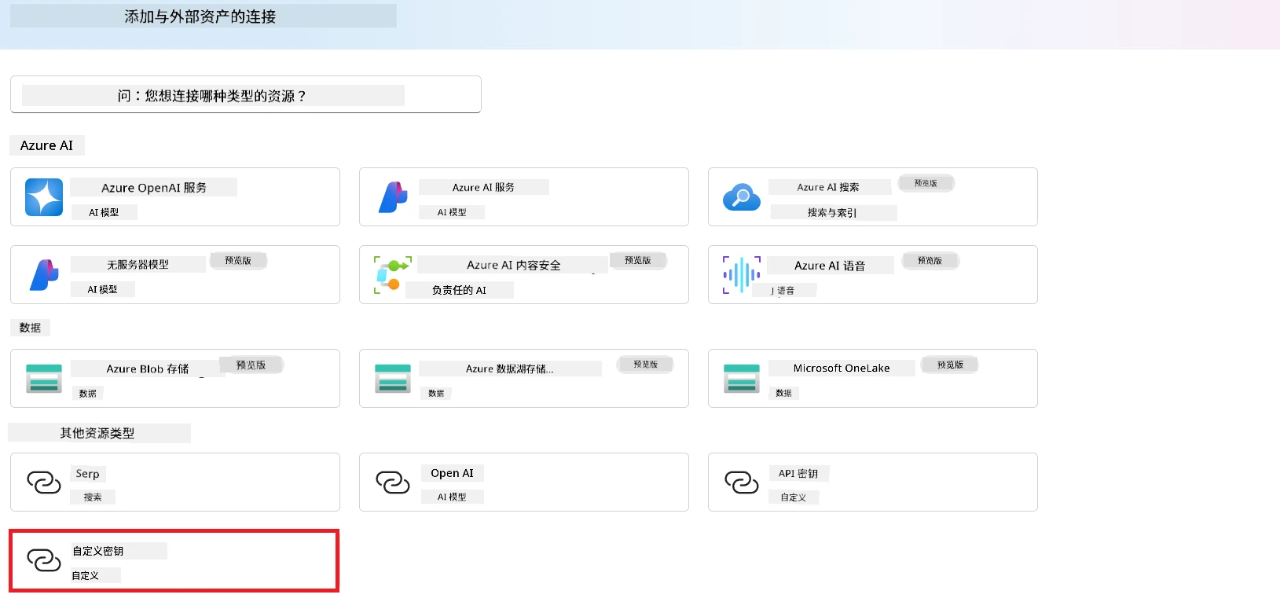1280x609 pixels.
Task: Click the 预览版 badge on Azure AI 搜索
Action: click(926, 183)
